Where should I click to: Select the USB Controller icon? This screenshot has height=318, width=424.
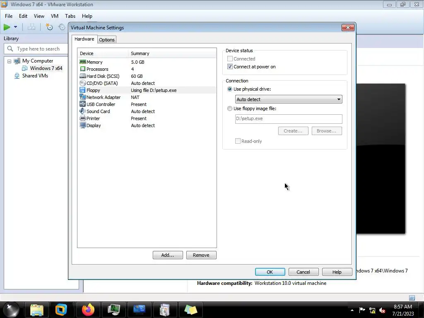[83, 104]
